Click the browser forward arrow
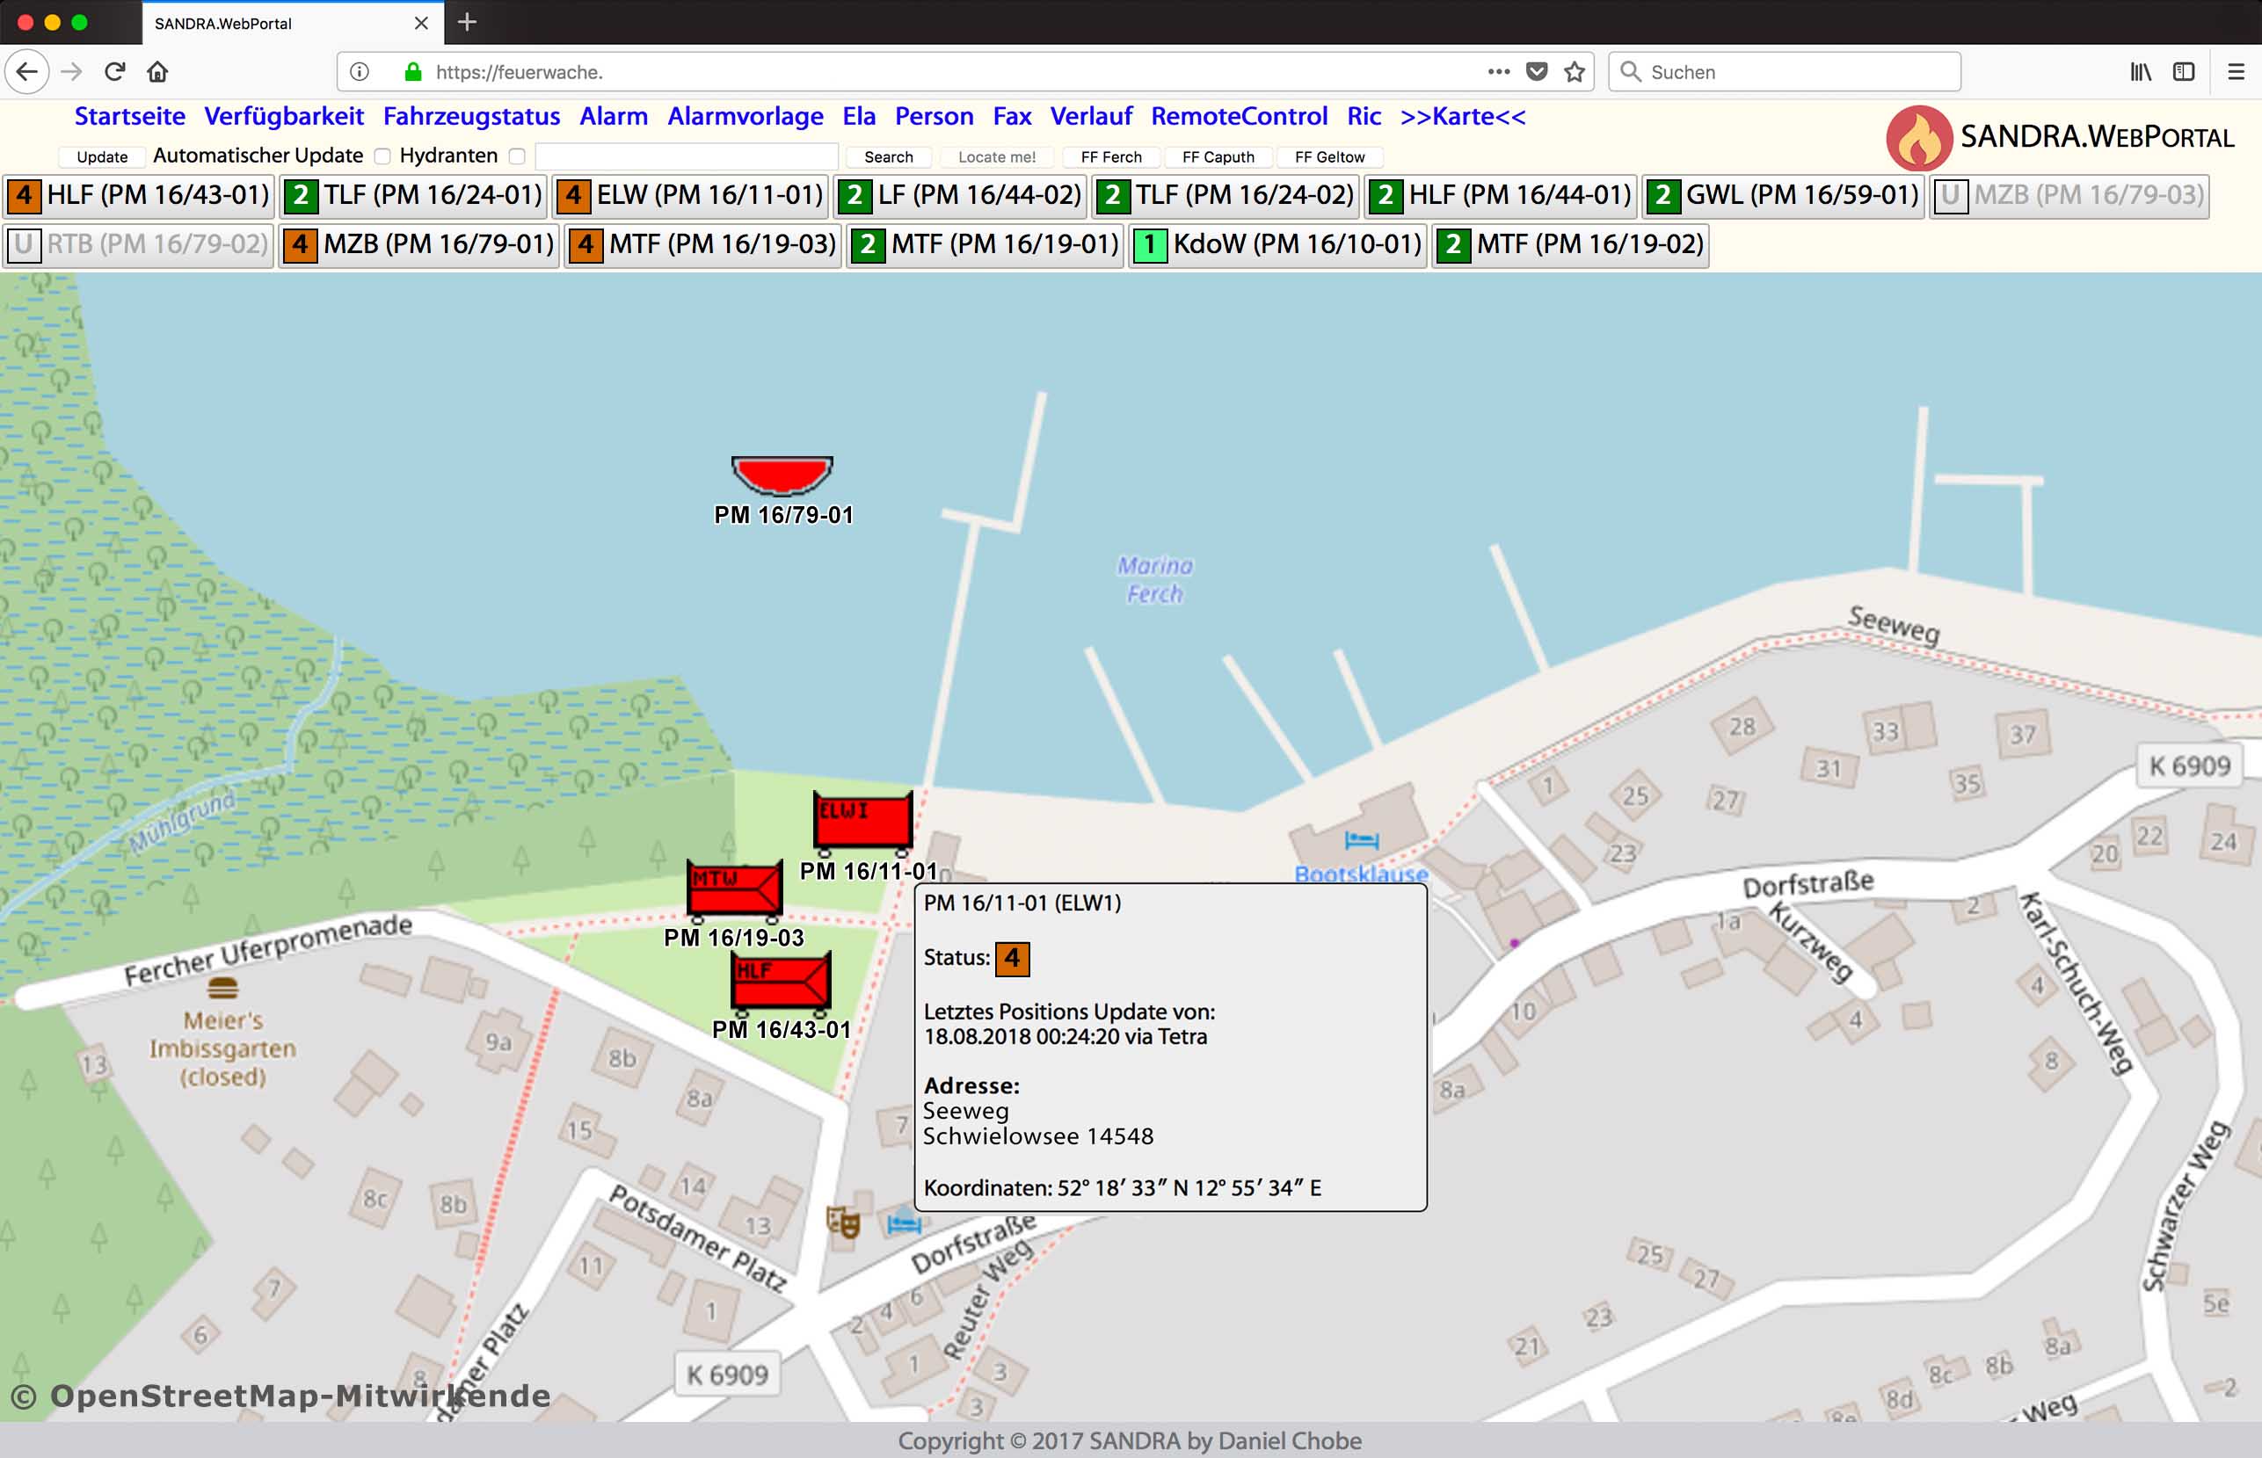 71,72
